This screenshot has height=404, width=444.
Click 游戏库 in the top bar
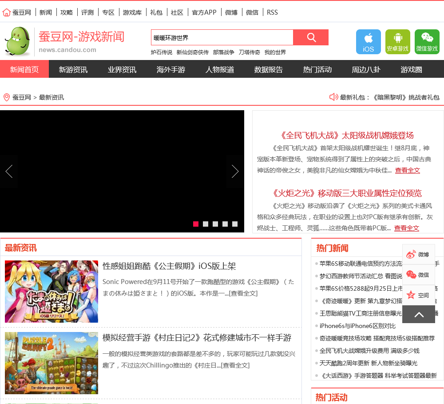coord(132,12)
